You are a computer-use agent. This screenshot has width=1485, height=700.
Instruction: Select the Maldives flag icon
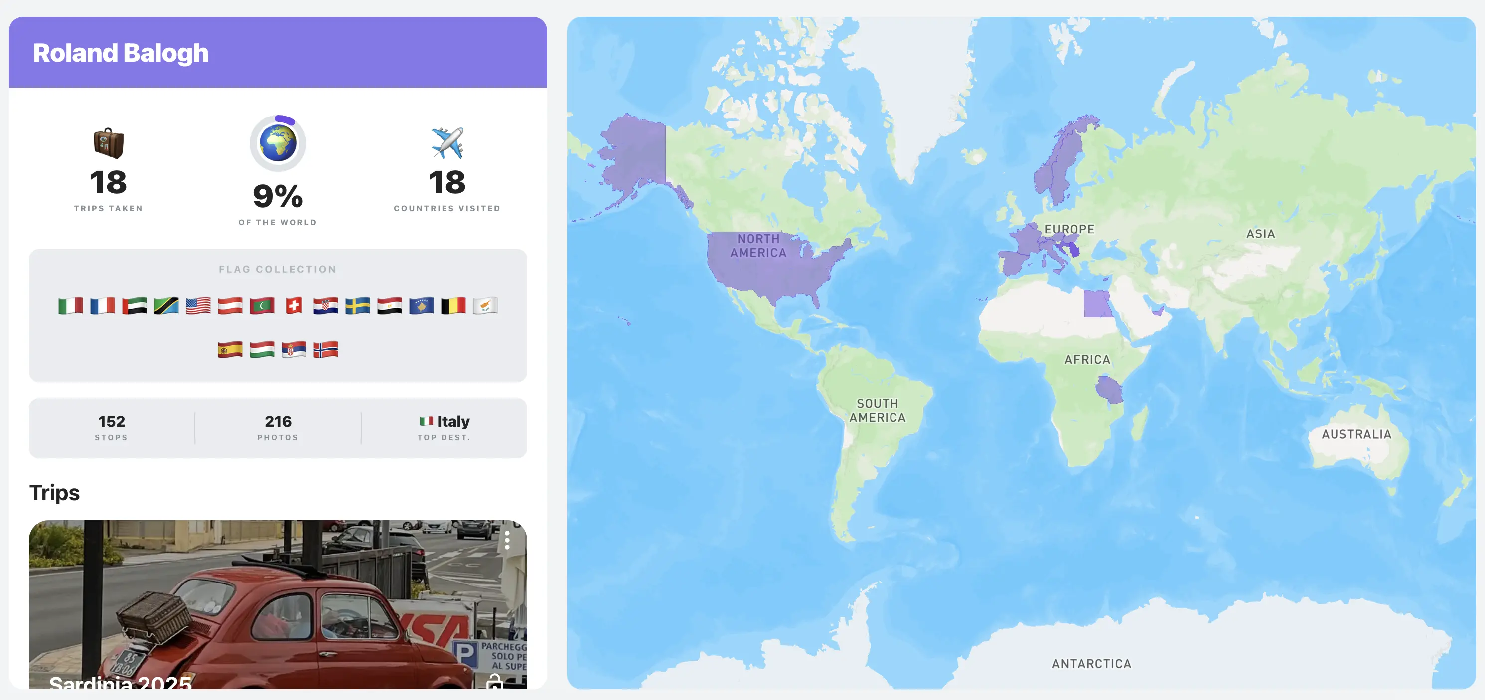(x=262, y=306)
